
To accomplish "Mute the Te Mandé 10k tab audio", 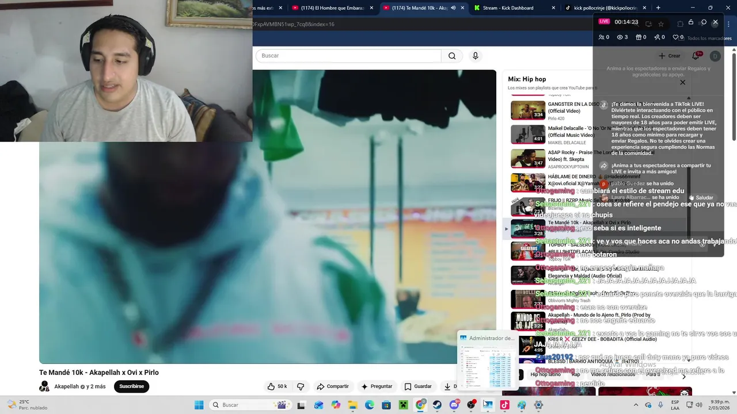I will tap(453, 8).
